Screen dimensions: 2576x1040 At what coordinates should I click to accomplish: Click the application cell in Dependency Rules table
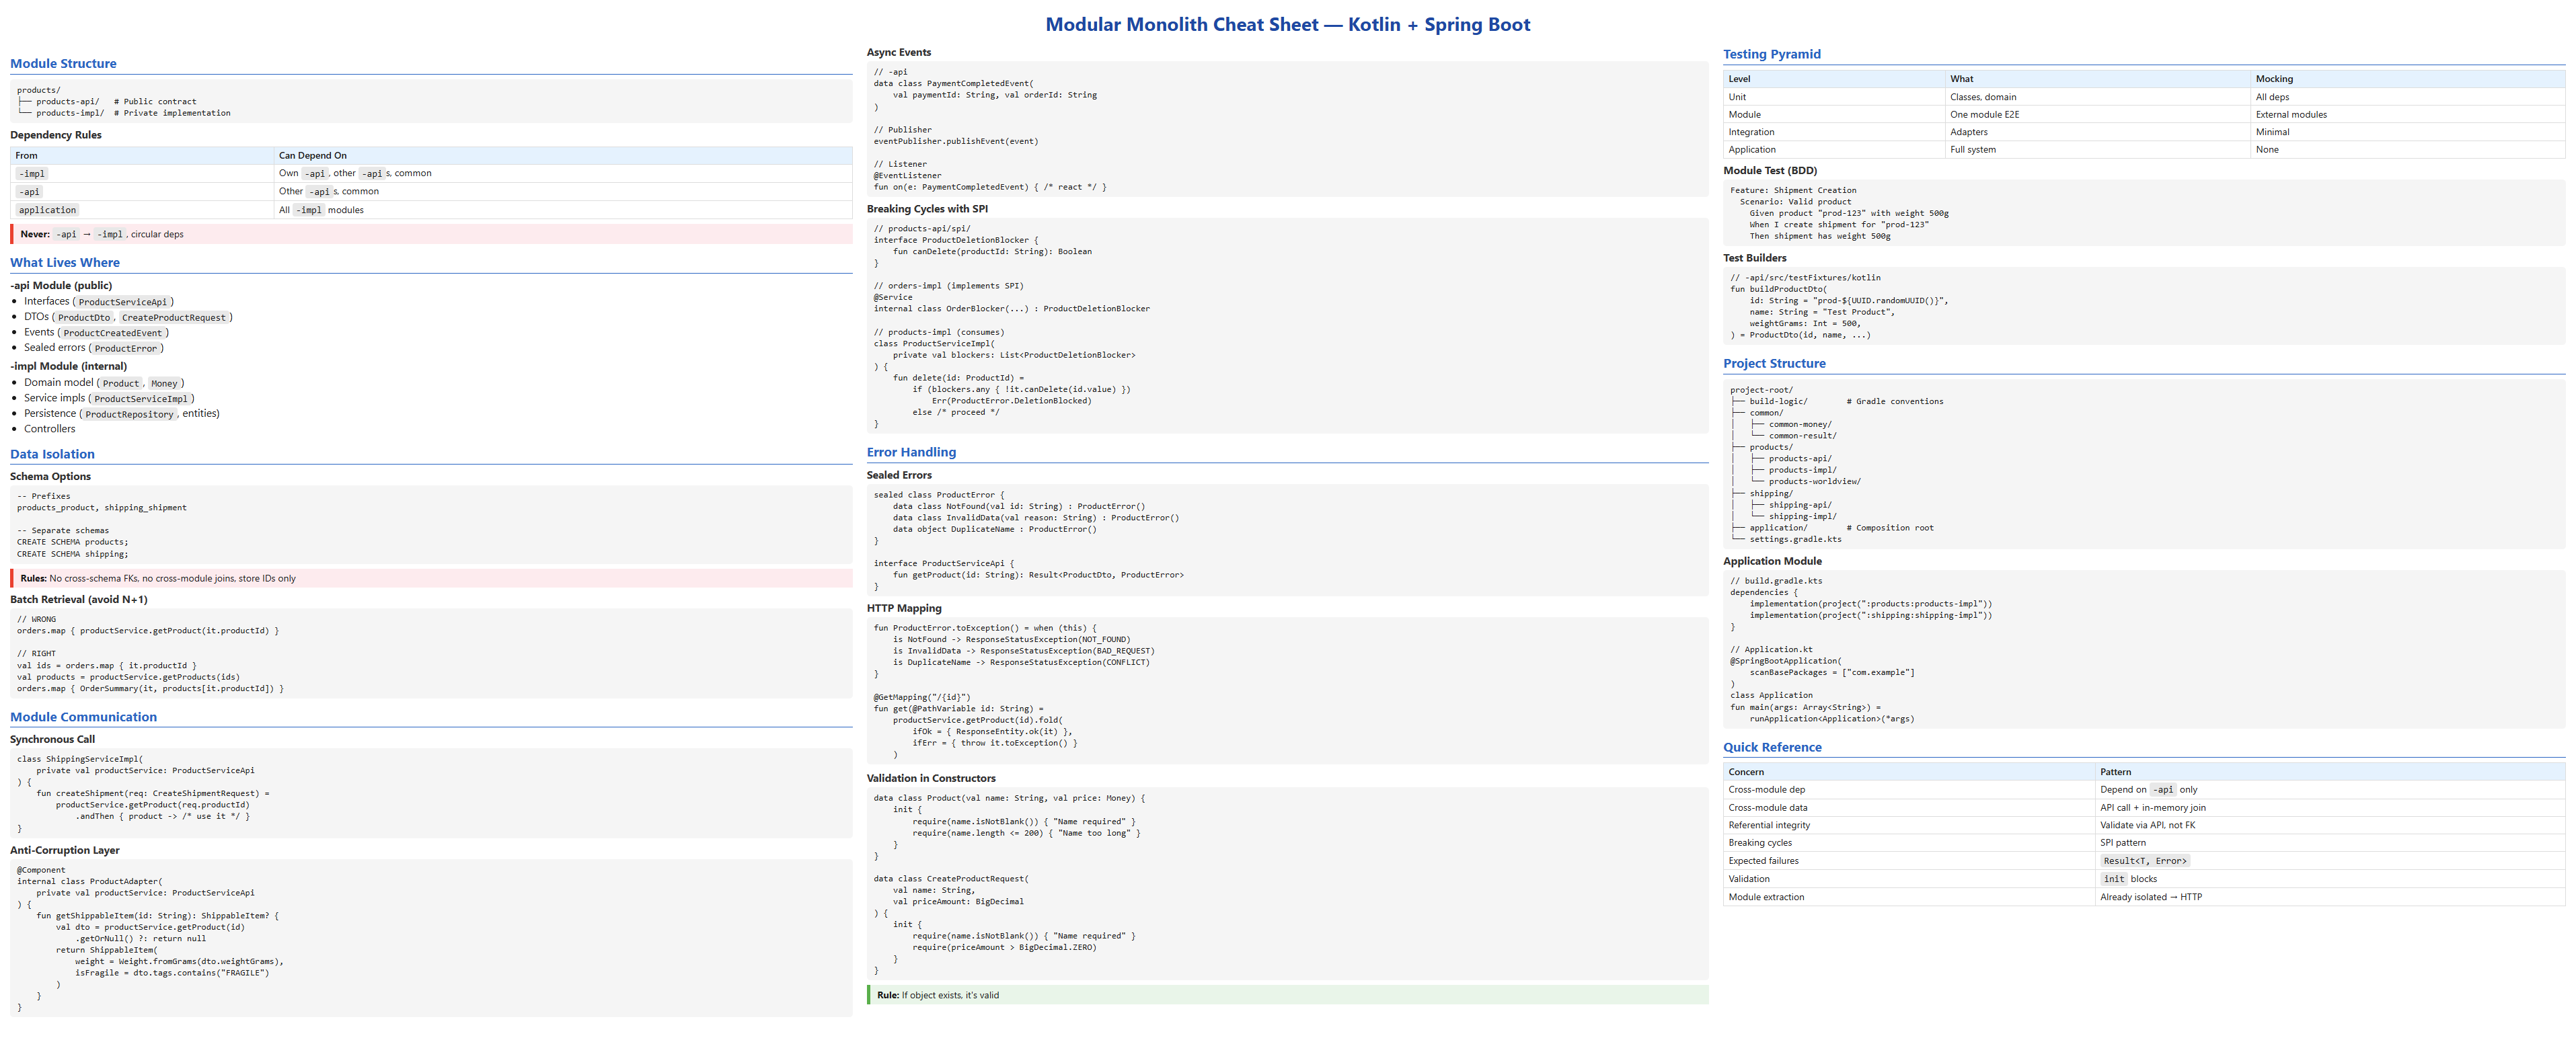[x=47, y=210]
